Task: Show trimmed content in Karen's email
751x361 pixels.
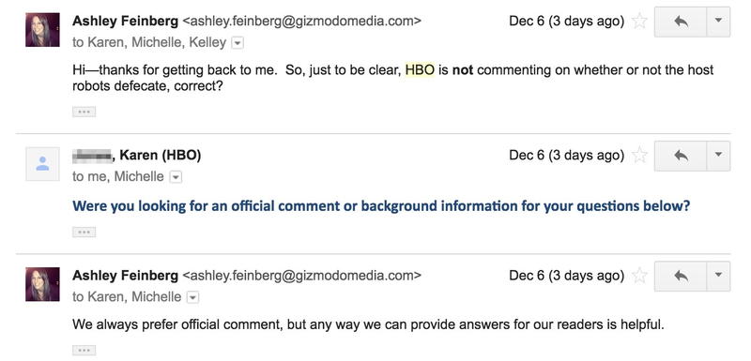Action: point(84,233)
